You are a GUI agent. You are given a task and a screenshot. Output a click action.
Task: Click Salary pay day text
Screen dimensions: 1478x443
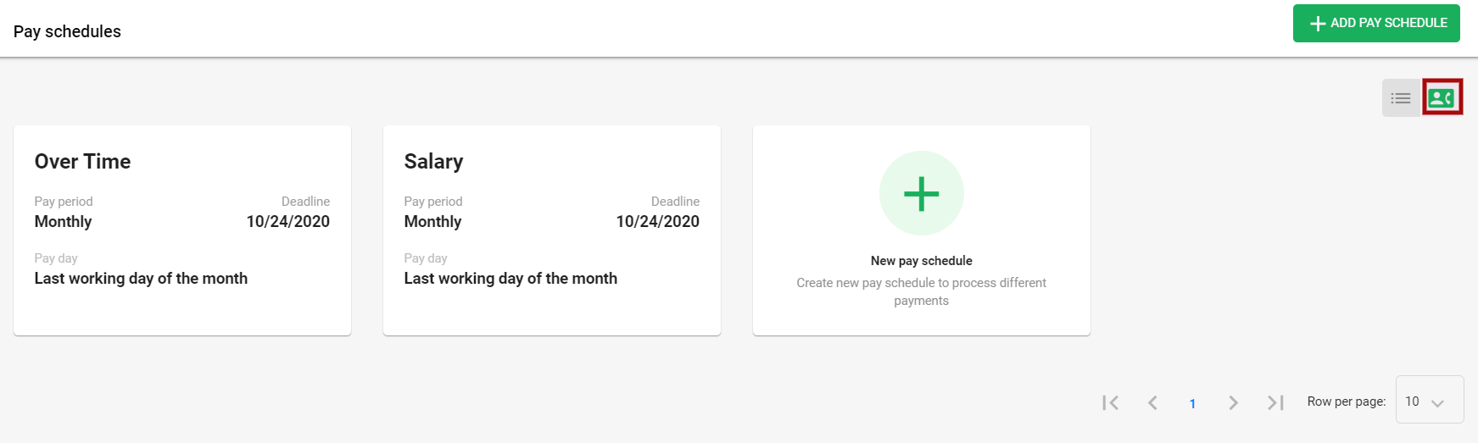[510, 278]
